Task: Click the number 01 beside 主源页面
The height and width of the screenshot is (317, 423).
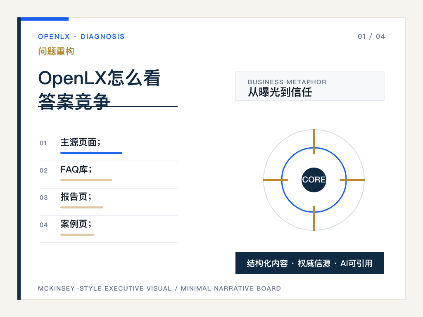Action: tap(43, 143)
